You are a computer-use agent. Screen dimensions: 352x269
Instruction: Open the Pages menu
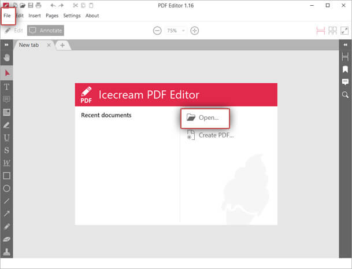51,16
